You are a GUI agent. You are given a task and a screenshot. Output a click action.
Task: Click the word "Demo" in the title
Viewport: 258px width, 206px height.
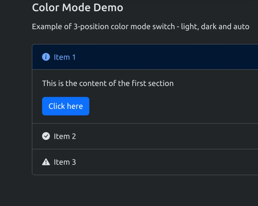[108, 8]
